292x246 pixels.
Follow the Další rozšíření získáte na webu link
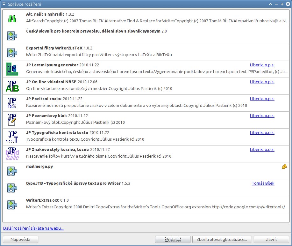pos(33,228)
